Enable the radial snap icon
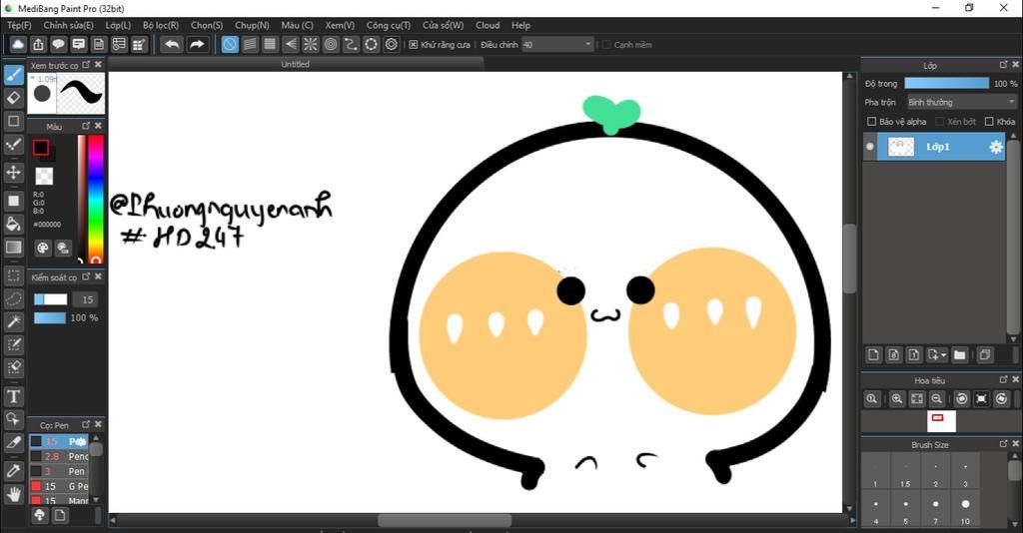The height and width of the screenshot is (533, 1023). [311, 44]
